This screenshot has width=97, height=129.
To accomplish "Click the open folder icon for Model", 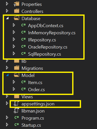I will coord(16,75).
